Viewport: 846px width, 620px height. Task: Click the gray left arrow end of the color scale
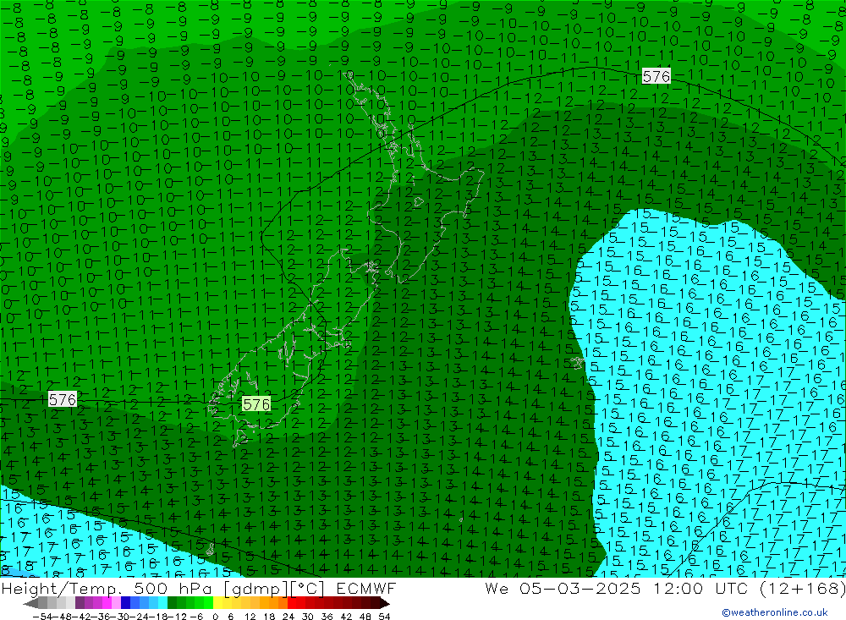click(30, 603)
